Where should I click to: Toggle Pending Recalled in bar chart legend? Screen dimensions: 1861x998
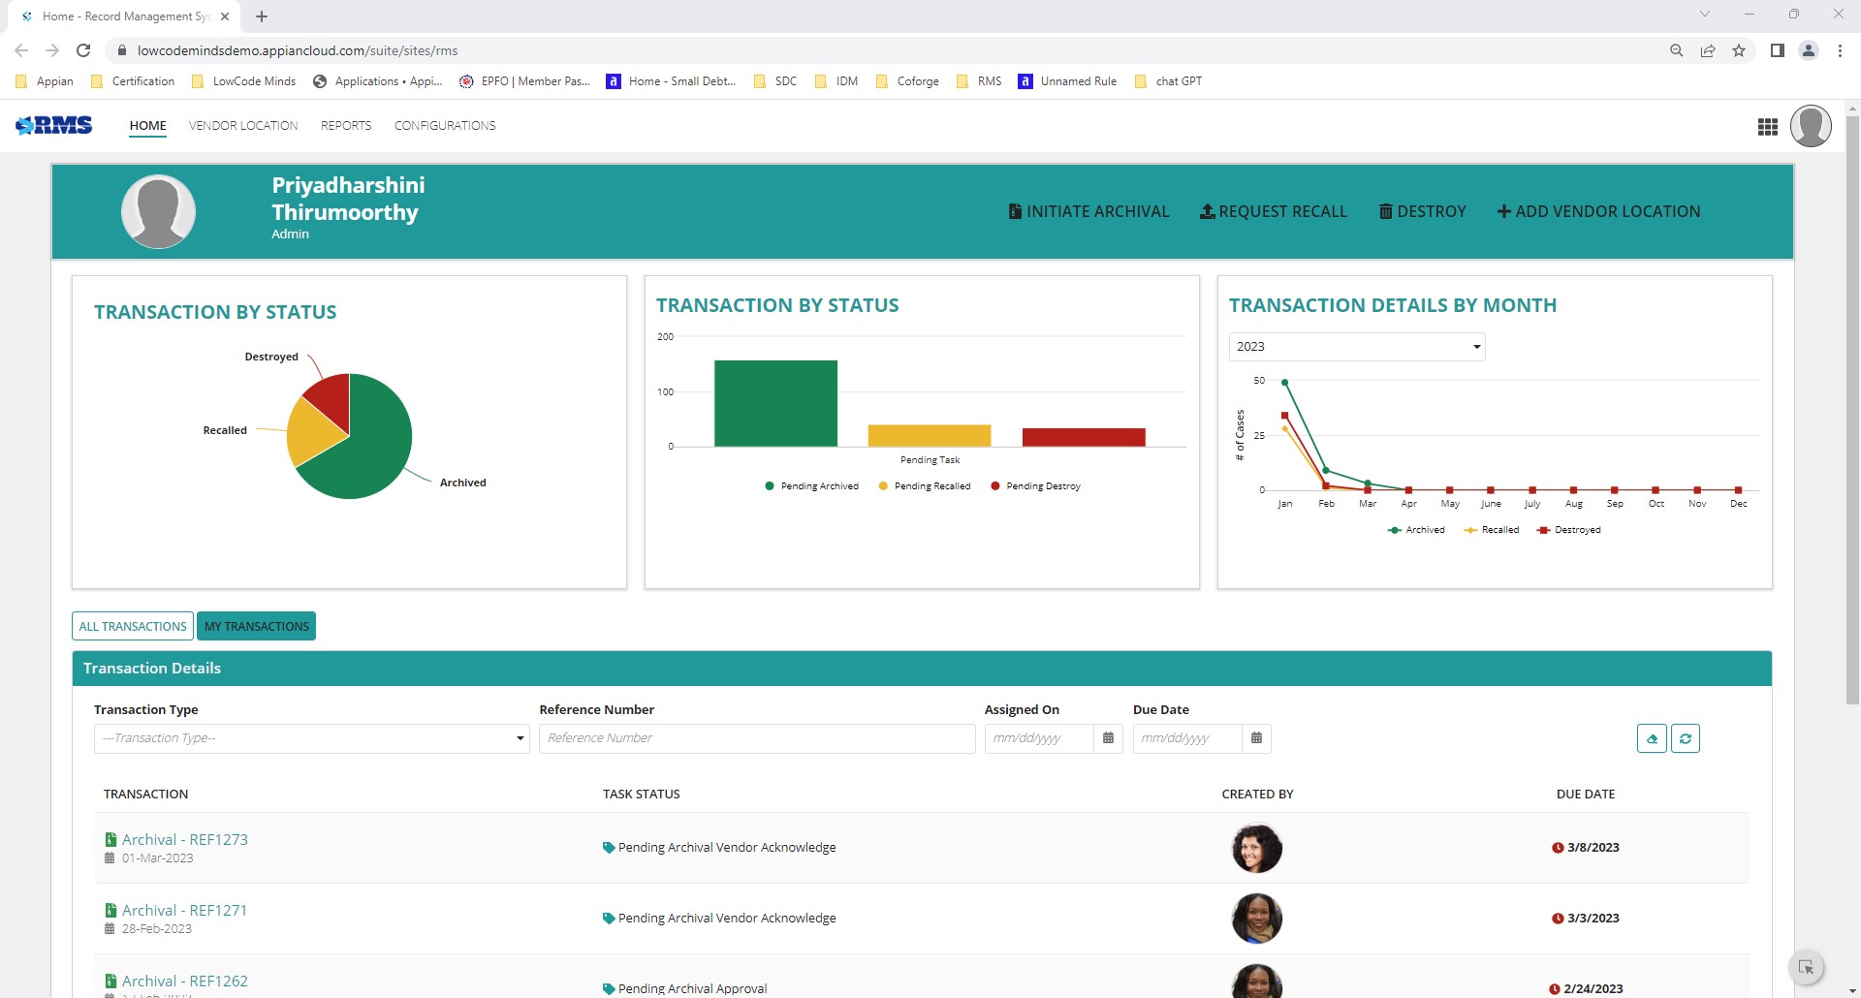pyautogui.click(x=925, y=485)
